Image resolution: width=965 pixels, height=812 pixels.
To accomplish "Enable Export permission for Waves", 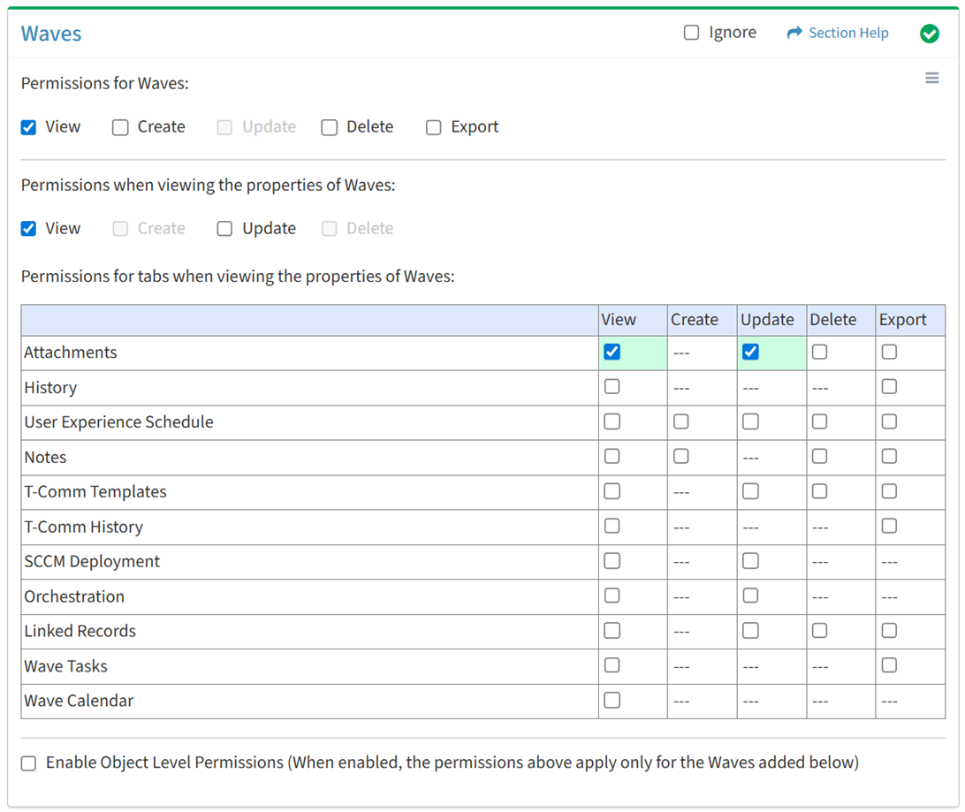I will [x=434, y=127].
